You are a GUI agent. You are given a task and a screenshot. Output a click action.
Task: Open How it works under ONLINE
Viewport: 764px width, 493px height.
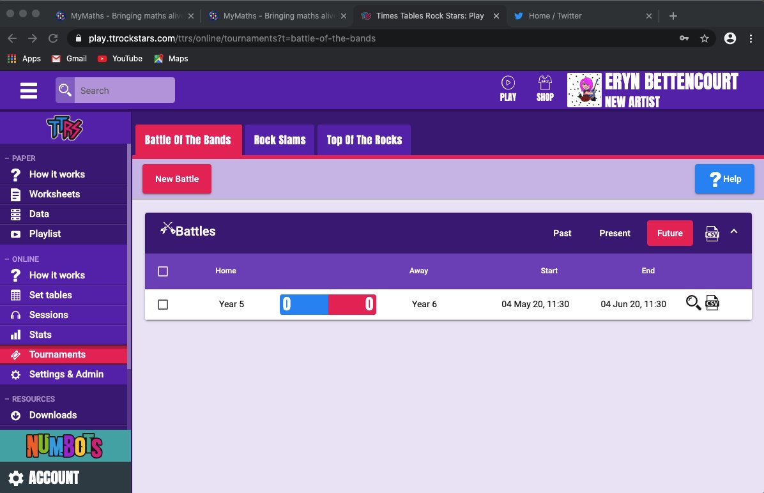tap(63, 275)
